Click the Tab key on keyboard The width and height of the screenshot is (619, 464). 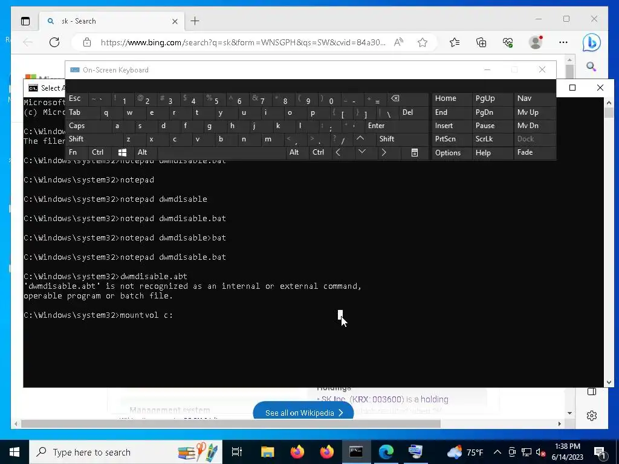82,112
